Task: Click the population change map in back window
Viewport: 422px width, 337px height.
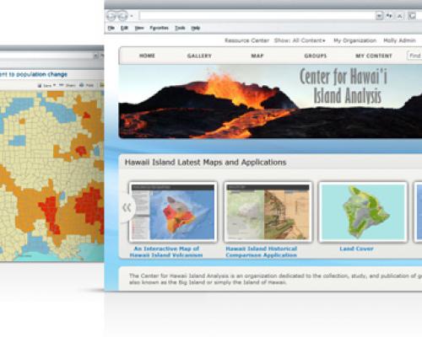Action: [51, 175]
